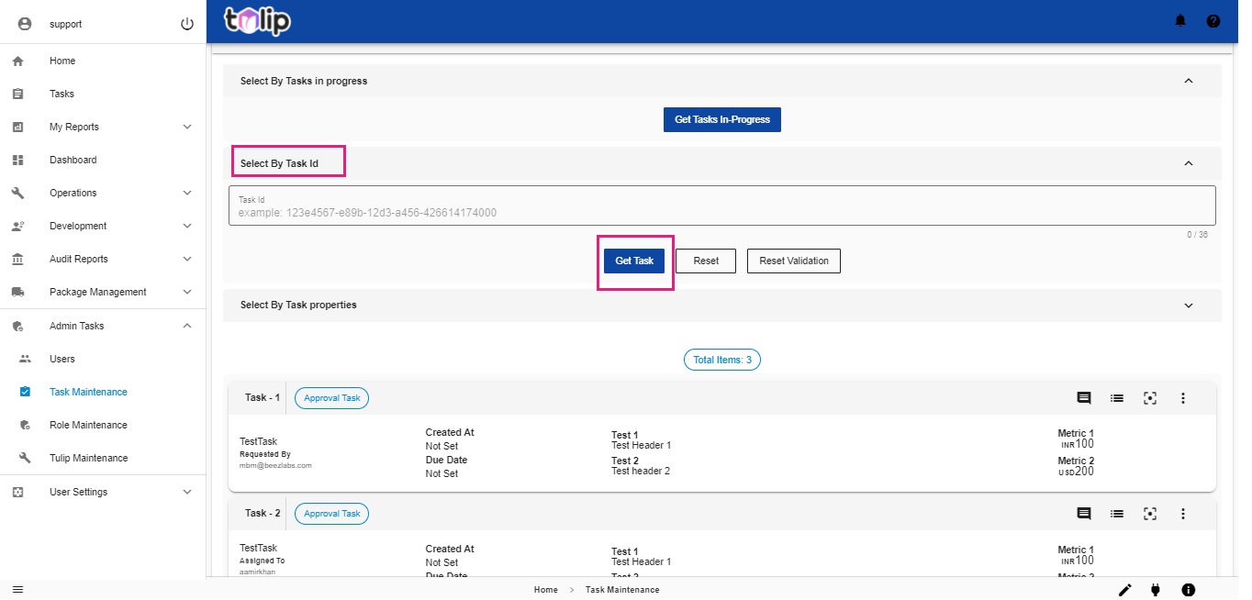
Task: Click the hamburger menu icon in footer
Action: tap(17, 589)
